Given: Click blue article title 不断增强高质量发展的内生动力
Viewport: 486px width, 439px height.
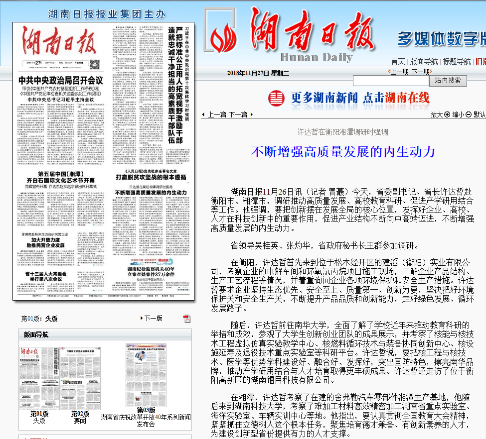Looking at the screenshot, I should [343, 152].
